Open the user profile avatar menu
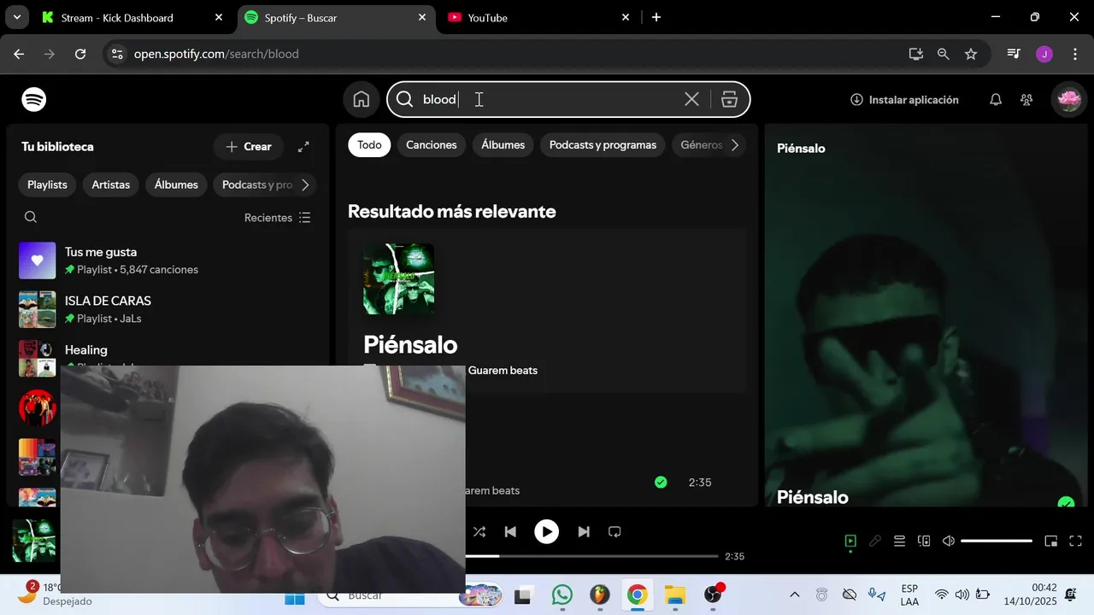1094x615 pixels. (x=1069, y=100)
